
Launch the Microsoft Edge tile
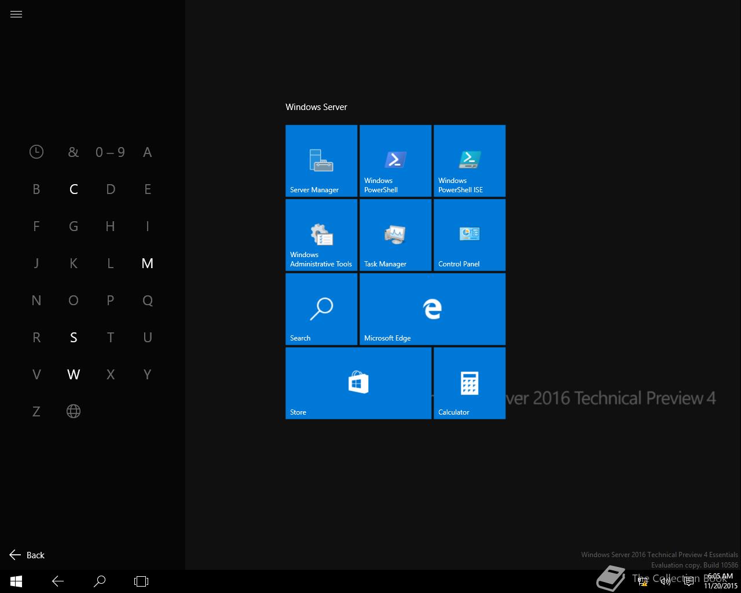point(432,309)
